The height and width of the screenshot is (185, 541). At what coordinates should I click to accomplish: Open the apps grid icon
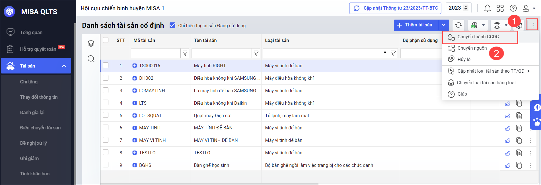[x=500, y=8]
